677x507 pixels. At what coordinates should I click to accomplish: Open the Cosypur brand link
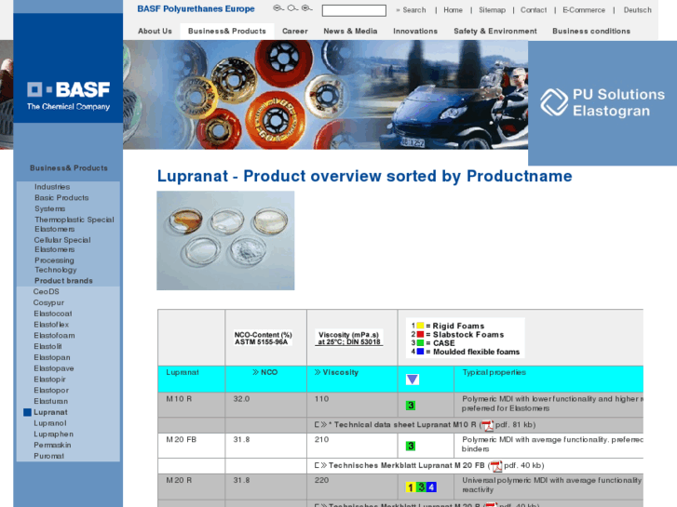pyautogui.click(x=48, y=303)
